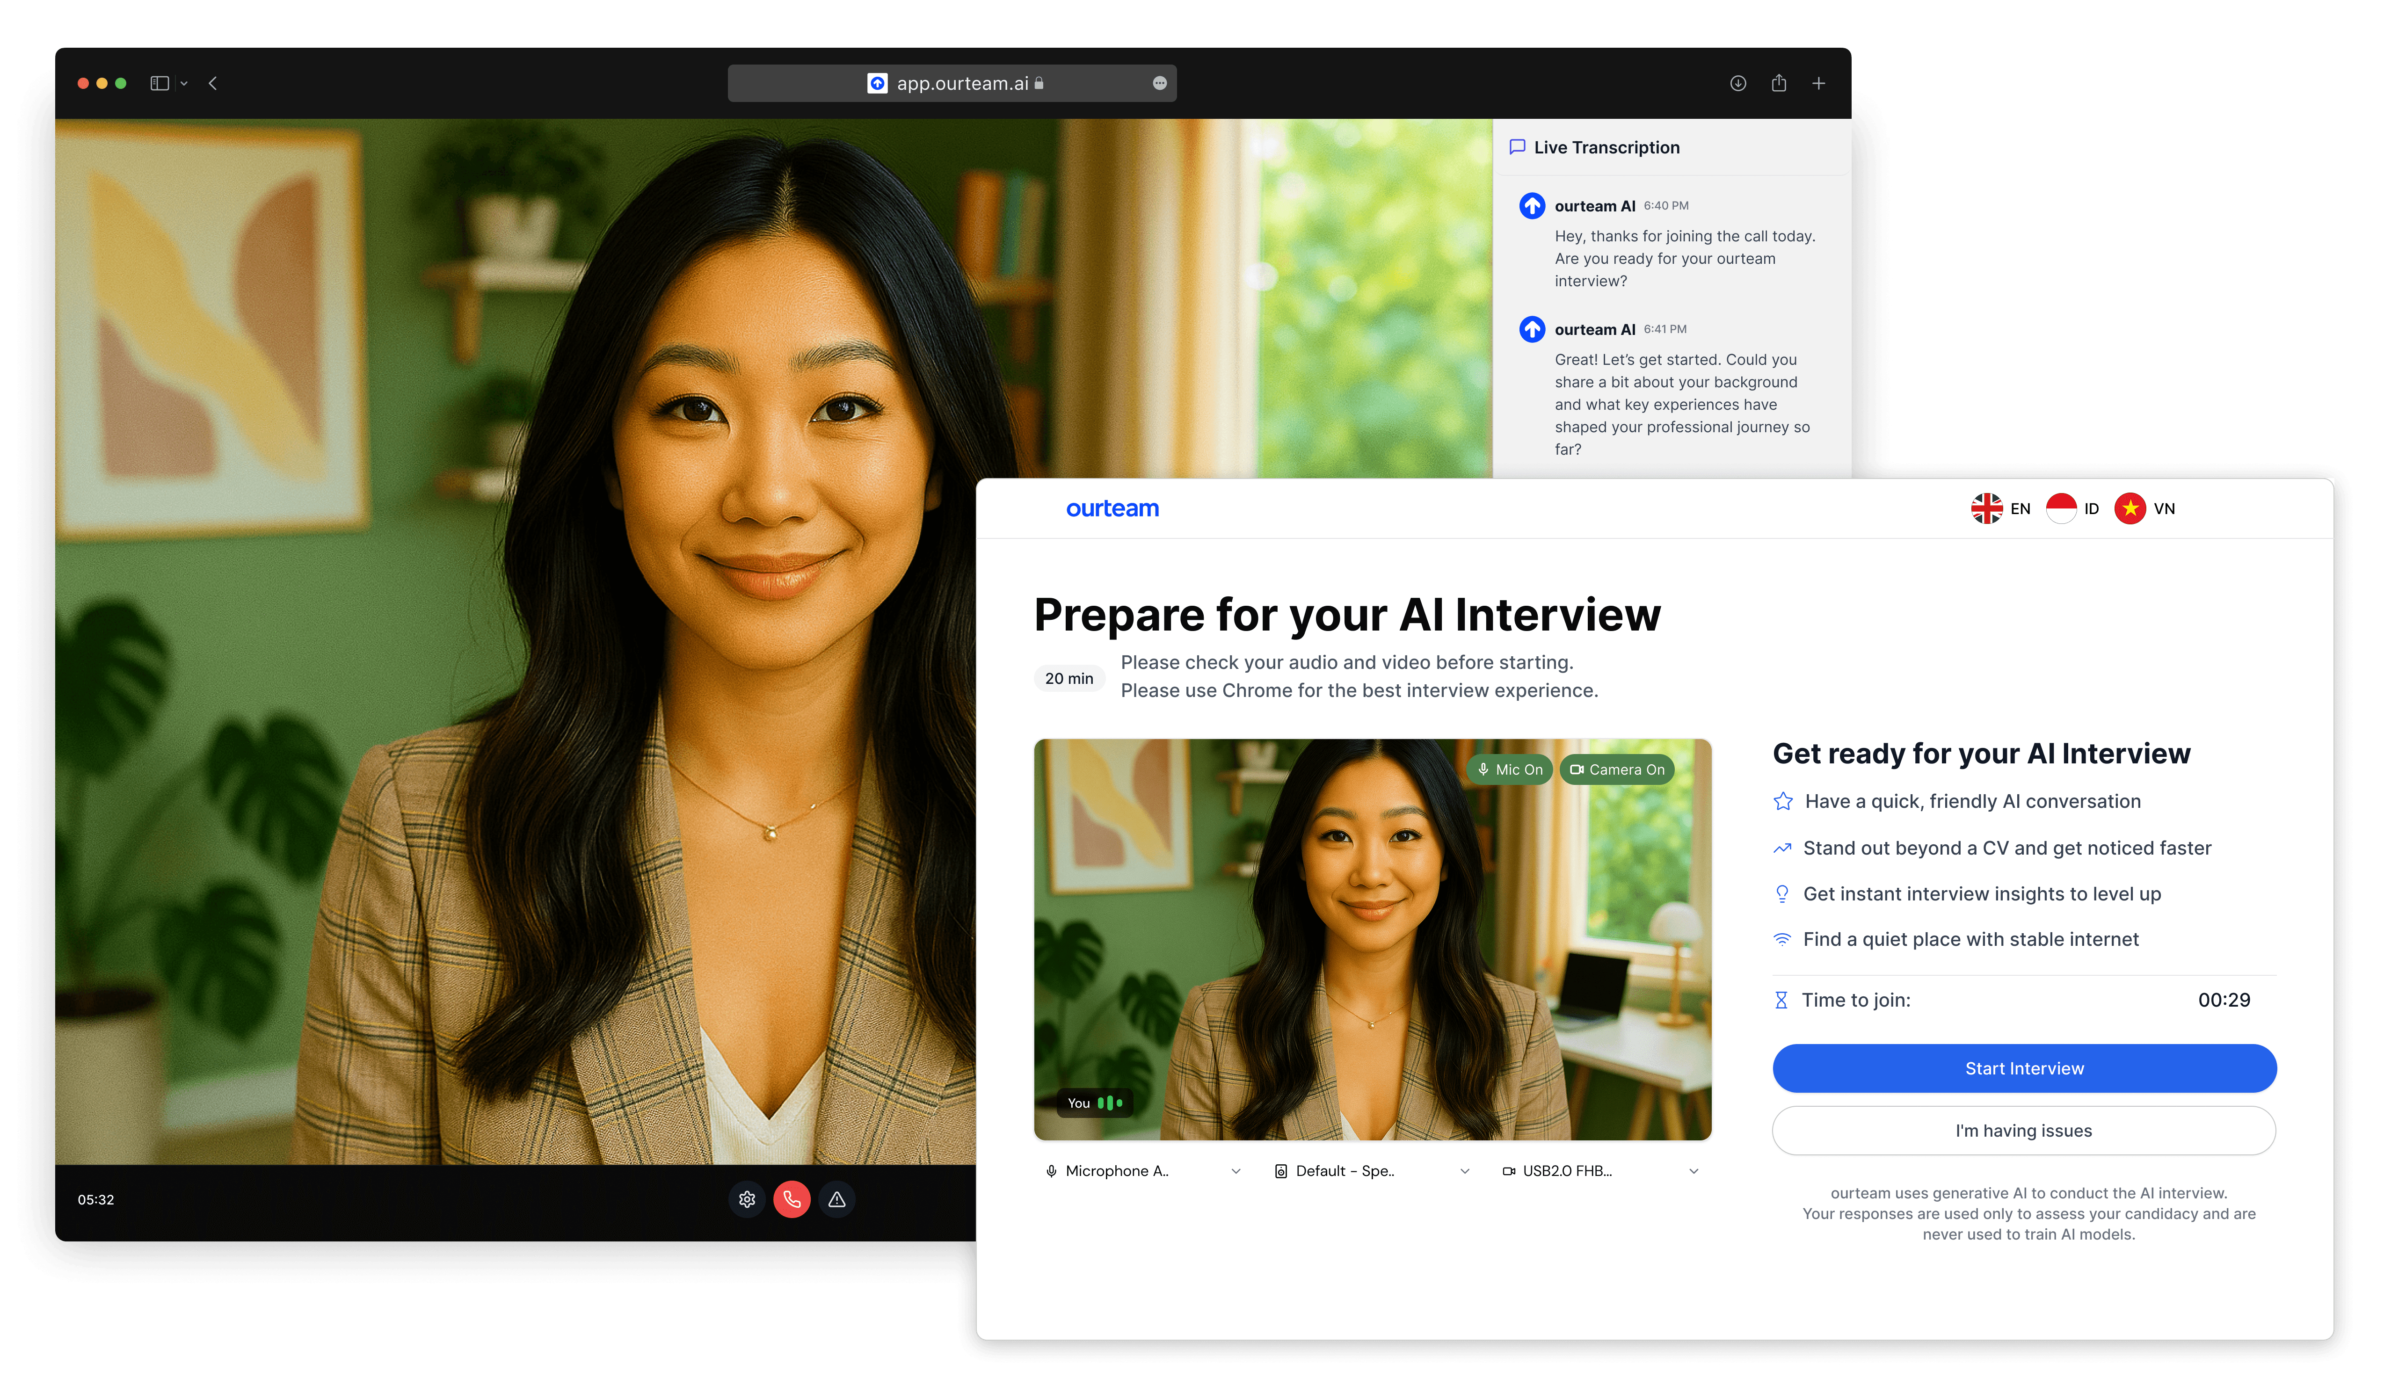Viewport: 2384px width, 1393px height.
Task: Select the EN language option
Action: (2001, 508)
